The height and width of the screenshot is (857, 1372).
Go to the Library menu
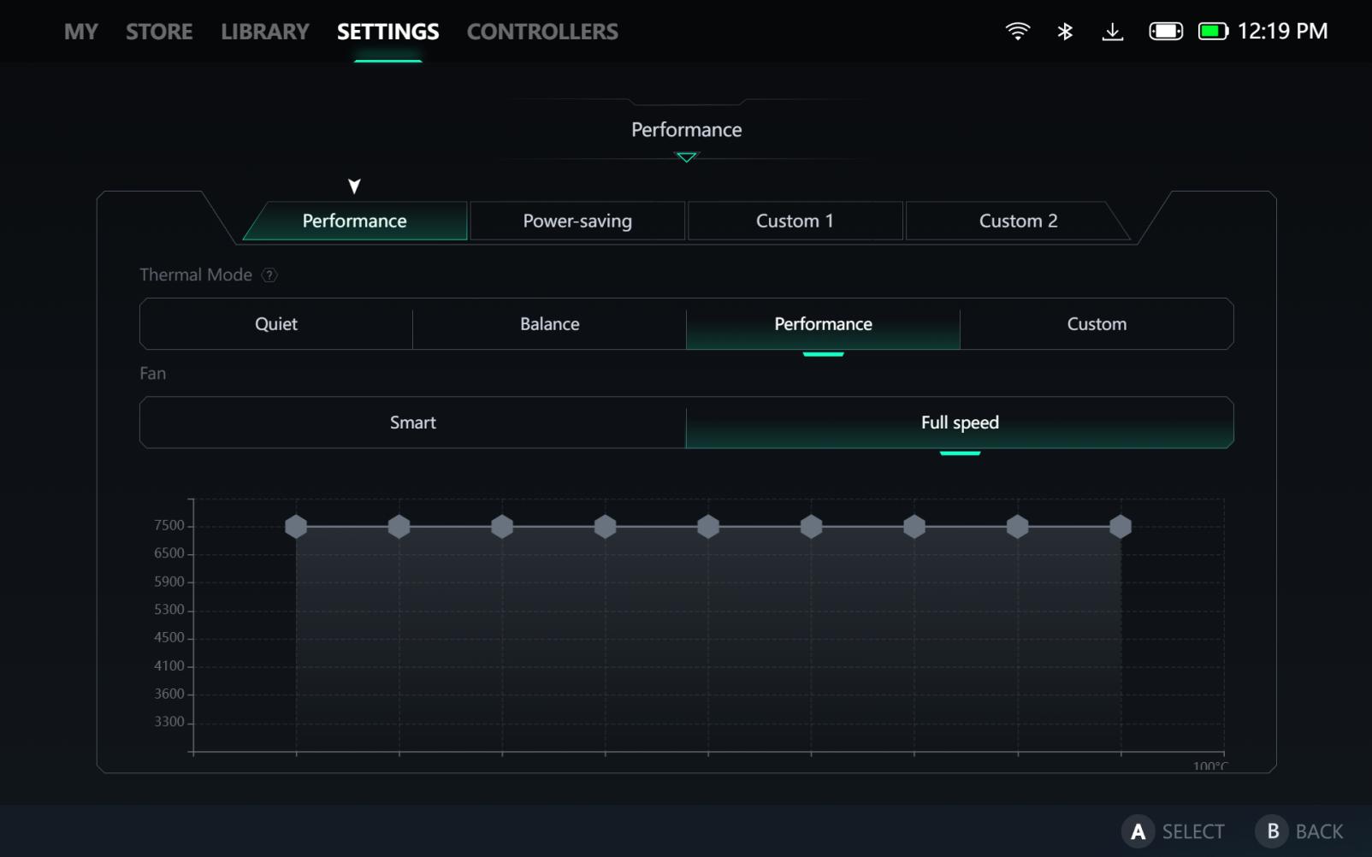(x=264, y=32)
